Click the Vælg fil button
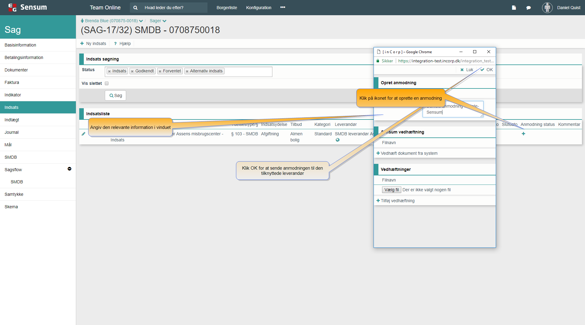Screen dimensions: 585x325 tap(391, 190)
